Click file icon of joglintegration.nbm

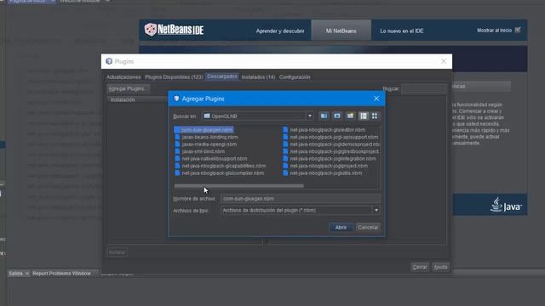pos(285,159)
